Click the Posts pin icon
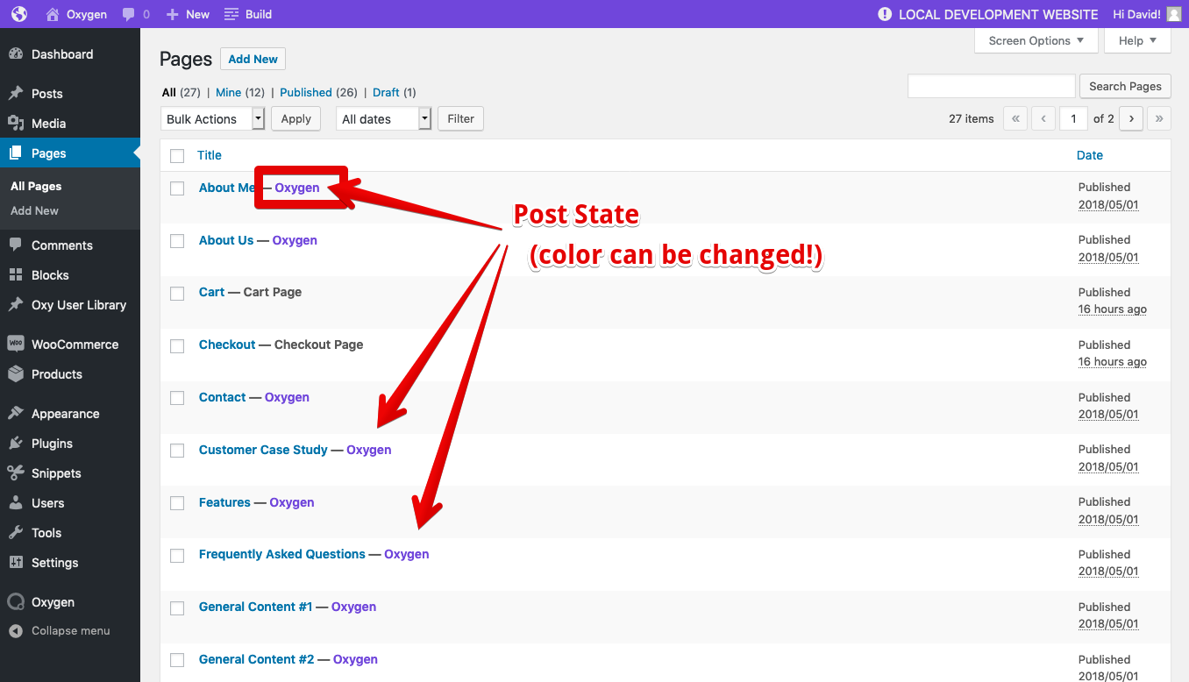The image size is (1189, 682). (x=16, y=94)
